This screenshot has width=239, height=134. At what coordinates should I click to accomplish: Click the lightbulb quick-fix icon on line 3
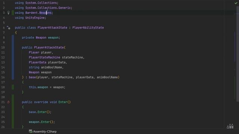[x=8, y=13]
